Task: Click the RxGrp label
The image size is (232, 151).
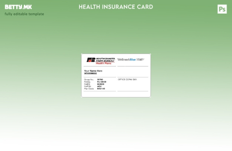Action: 87,82
